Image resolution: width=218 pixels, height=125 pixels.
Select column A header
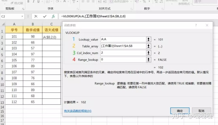pyautogui.click(x=14, y=24)
